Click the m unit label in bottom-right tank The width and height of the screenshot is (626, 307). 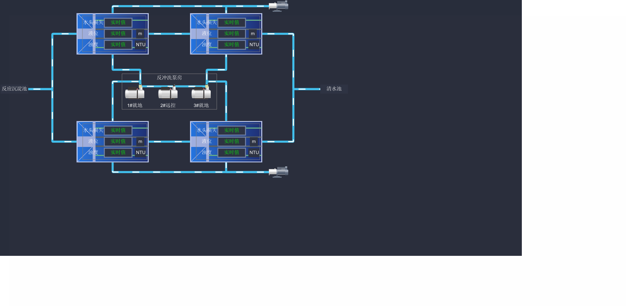[x=254, y=141]
